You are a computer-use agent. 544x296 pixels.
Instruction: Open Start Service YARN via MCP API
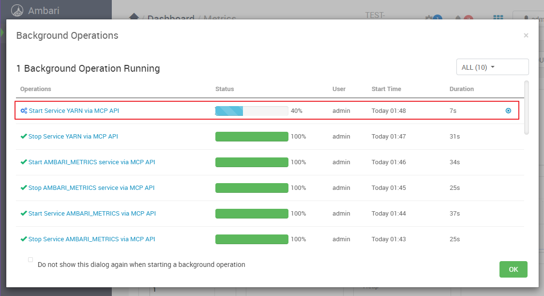(74, 111)
